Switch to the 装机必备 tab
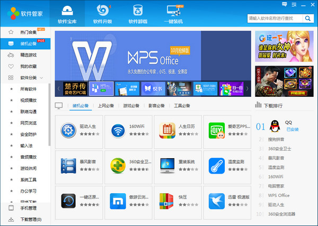The height and width of the screenshot is (226, 318). click(81, 106)
